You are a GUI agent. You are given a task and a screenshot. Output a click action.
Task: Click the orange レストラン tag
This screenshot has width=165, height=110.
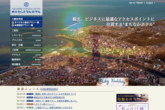point(30,104)
